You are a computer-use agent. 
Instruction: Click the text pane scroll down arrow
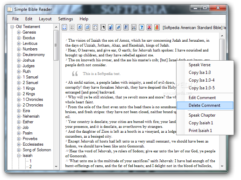coord(222,166)
